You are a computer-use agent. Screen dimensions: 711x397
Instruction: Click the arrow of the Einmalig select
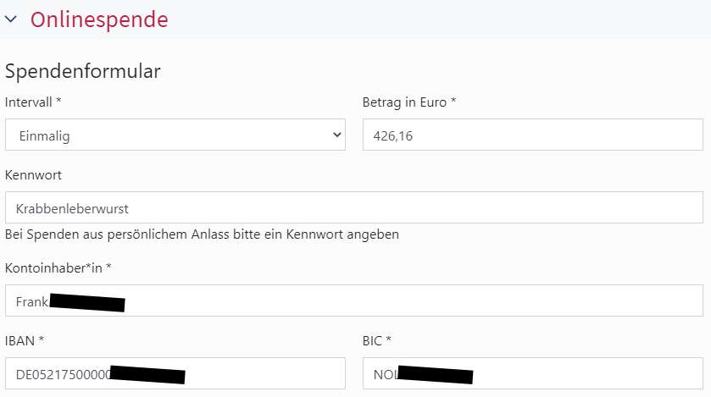(336, 135)
